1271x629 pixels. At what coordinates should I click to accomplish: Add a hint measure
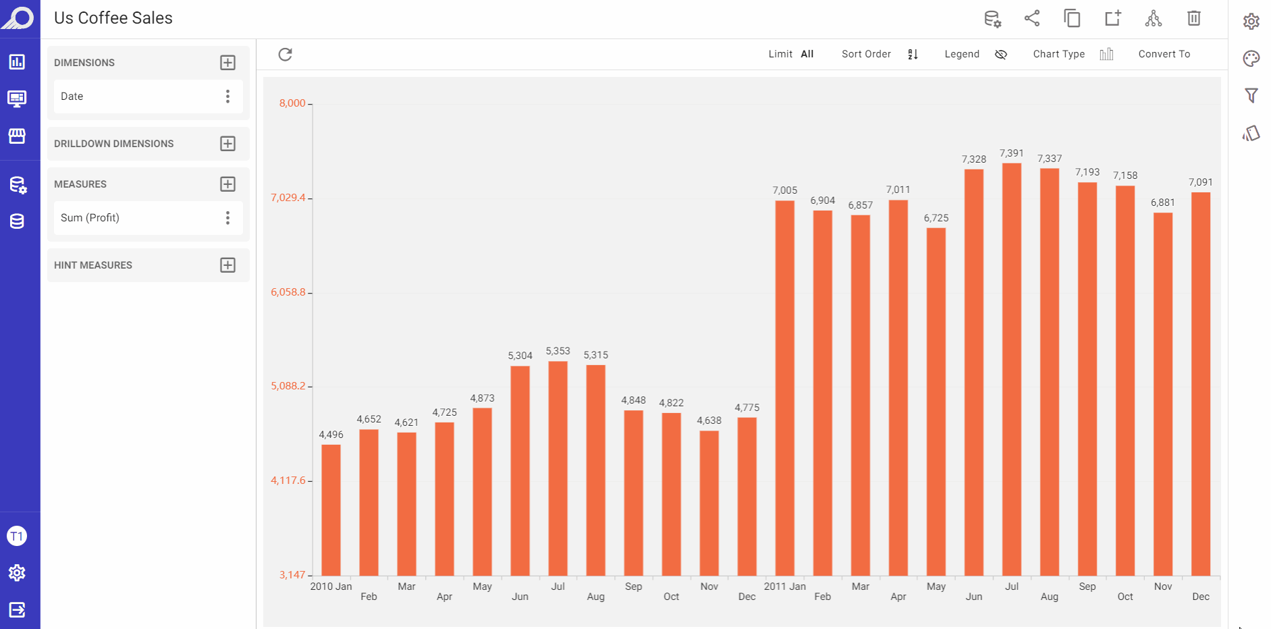pyautogui.click(x=228, y=265)
